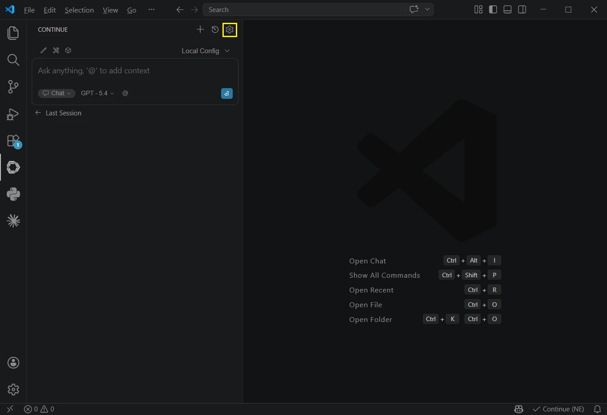The width and height of the screenshot is (607, 415).
Task: Open the Claude starburst icon in activity bar
Action: pyautogui.click(x=13, y=221)
